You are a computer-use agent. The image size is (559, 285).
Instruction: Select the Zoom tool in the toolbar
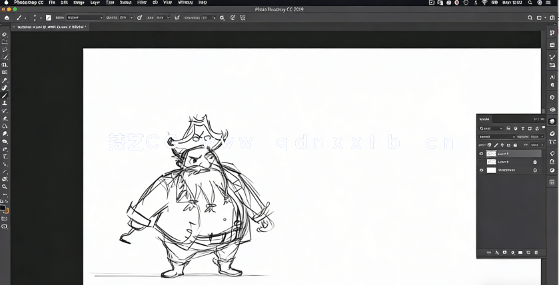coord(5,187)
